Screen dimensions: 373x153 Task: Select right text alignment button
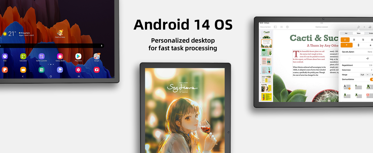pos(363,40)
